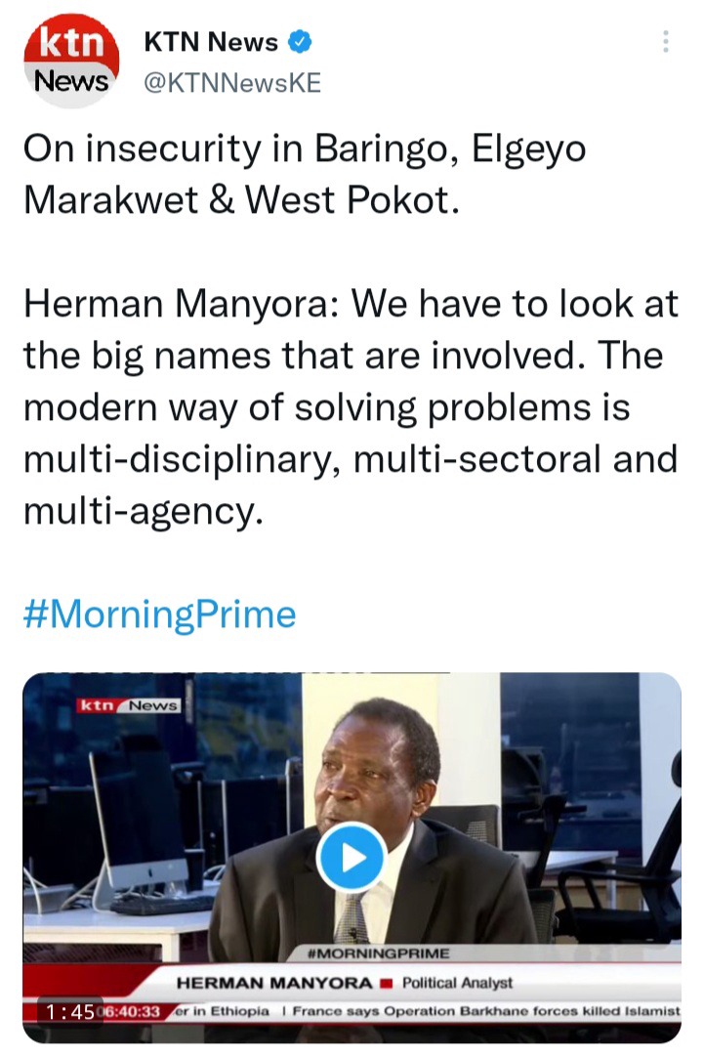Open the @KTNNewsKE handle
The image size is (703, 1058).
[x=232, y=83]
